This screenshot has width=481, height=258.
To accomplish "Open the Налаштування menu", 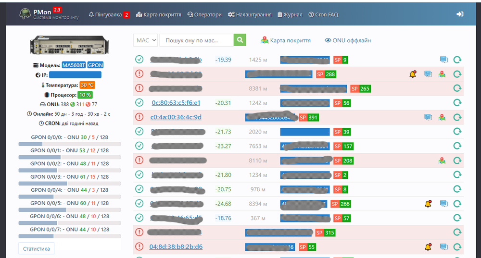I will click(249, 15).
